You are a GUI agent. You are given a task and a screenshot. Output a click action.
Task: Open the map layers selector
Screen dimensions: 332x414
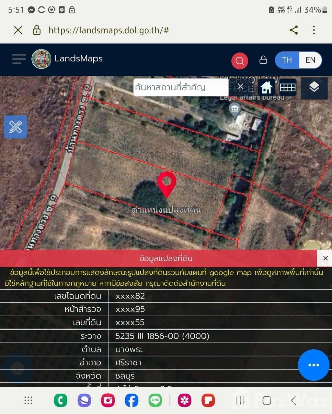314,87
